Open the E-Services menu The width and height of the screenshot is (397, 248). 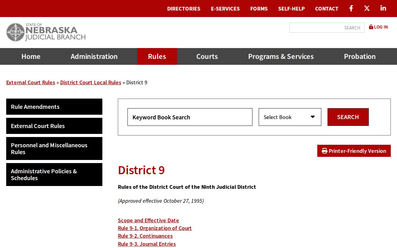[x=225, y=9]
